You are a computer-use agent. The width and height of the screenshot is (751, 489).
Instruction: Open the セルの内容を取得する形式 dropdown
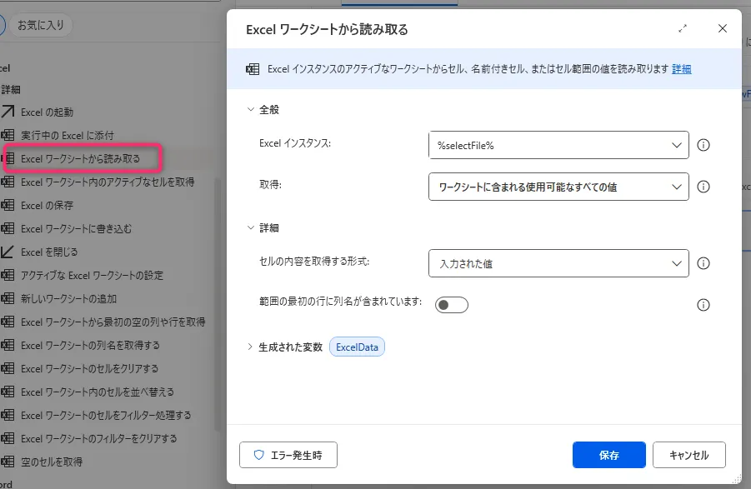point(558,263)
